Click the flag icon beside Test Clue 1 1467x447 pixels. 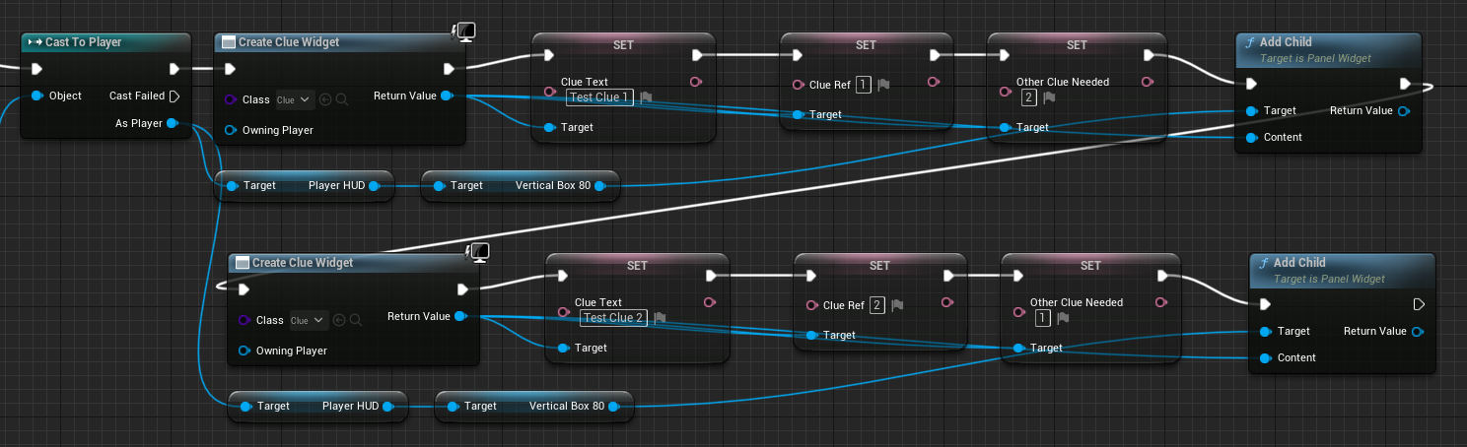click(x=646, y=97)
